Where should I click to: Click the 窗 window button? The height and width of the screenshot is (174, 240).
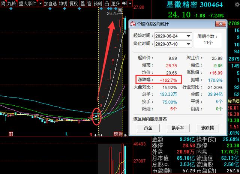click(89, 3)
